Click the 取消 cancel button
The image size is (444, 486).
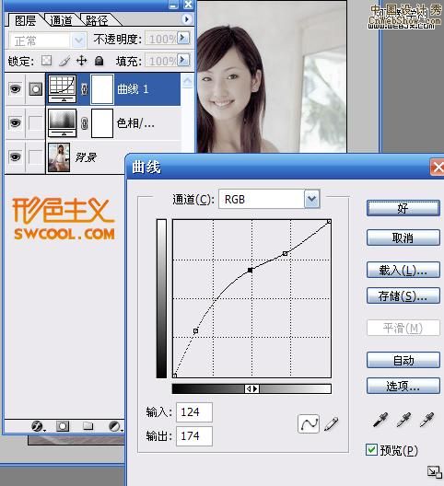click(403, 237)
